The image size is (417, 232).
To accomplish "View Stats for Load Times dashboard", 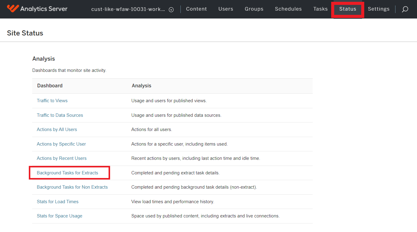I will pos(58,202).
